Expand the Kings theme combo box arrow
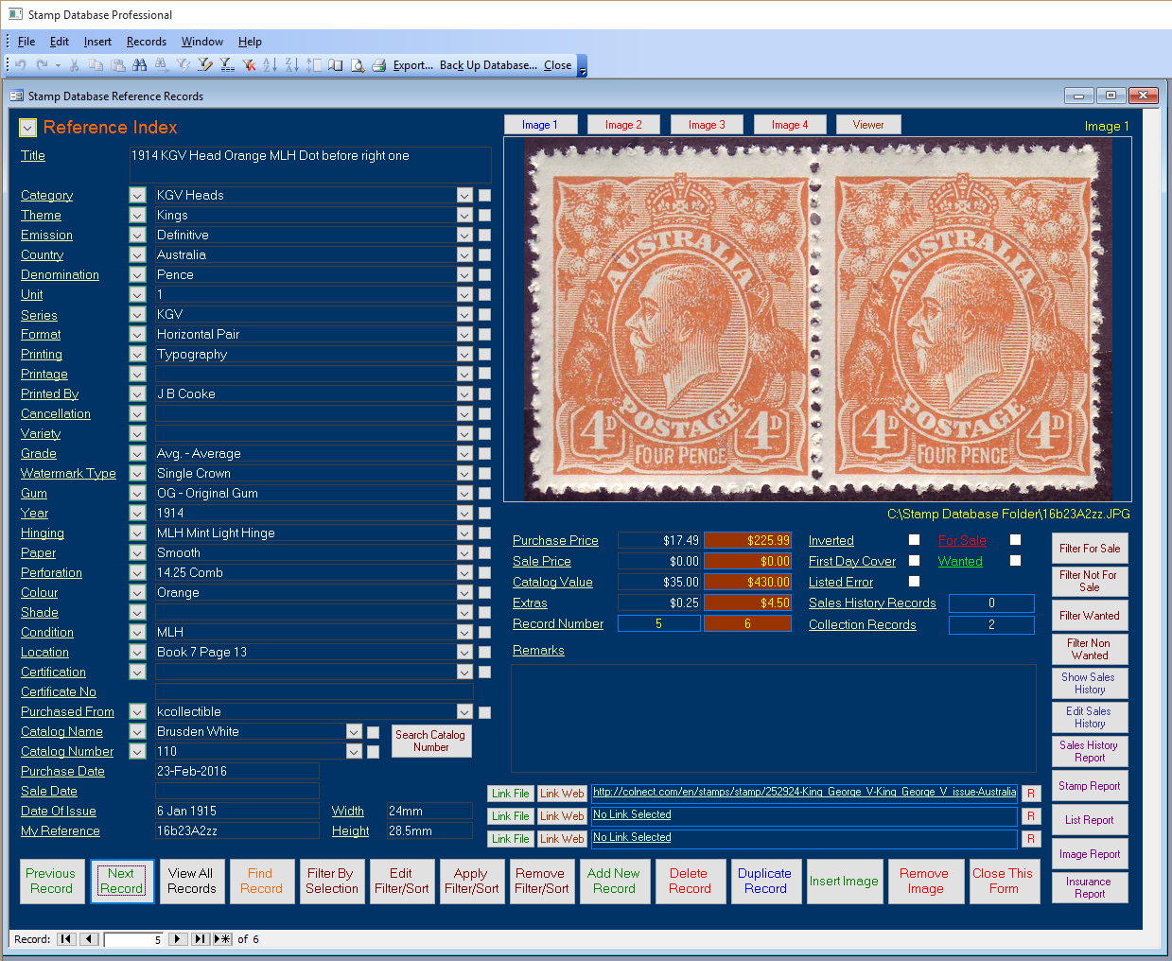Viewport: 1172px width, 961px height. point(464,215)
